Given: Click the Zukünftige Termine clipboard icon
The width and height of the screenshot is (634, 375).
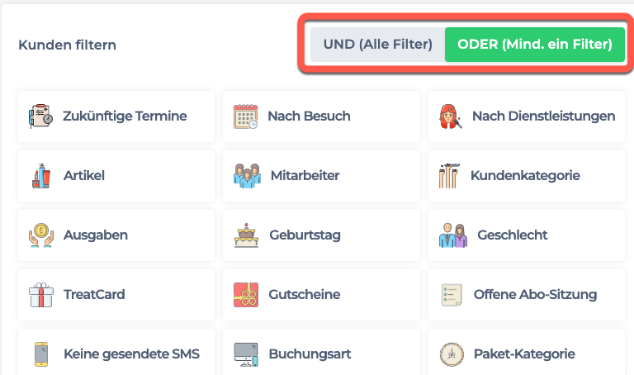Looking at the screenshot, I should click(40, 116).
